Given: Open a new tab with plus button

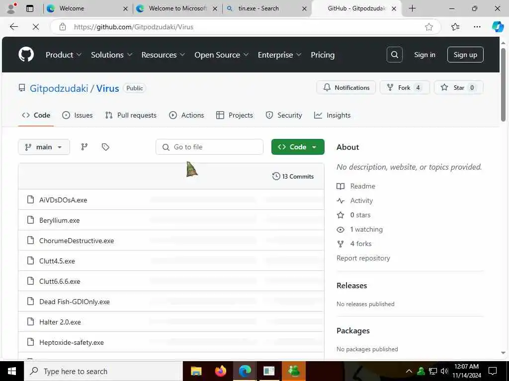Looking at the screenshot, I should [412, 8].
